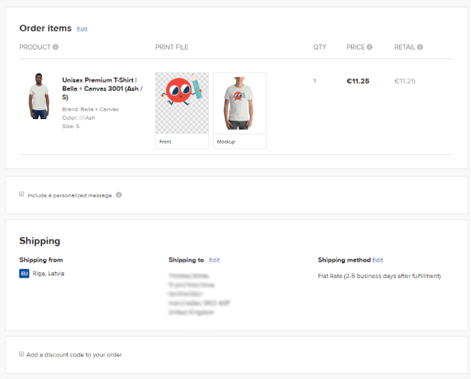471x379 pixels.
Task: Enable the Include a personalized message checkbox
Action: point(22,194)
